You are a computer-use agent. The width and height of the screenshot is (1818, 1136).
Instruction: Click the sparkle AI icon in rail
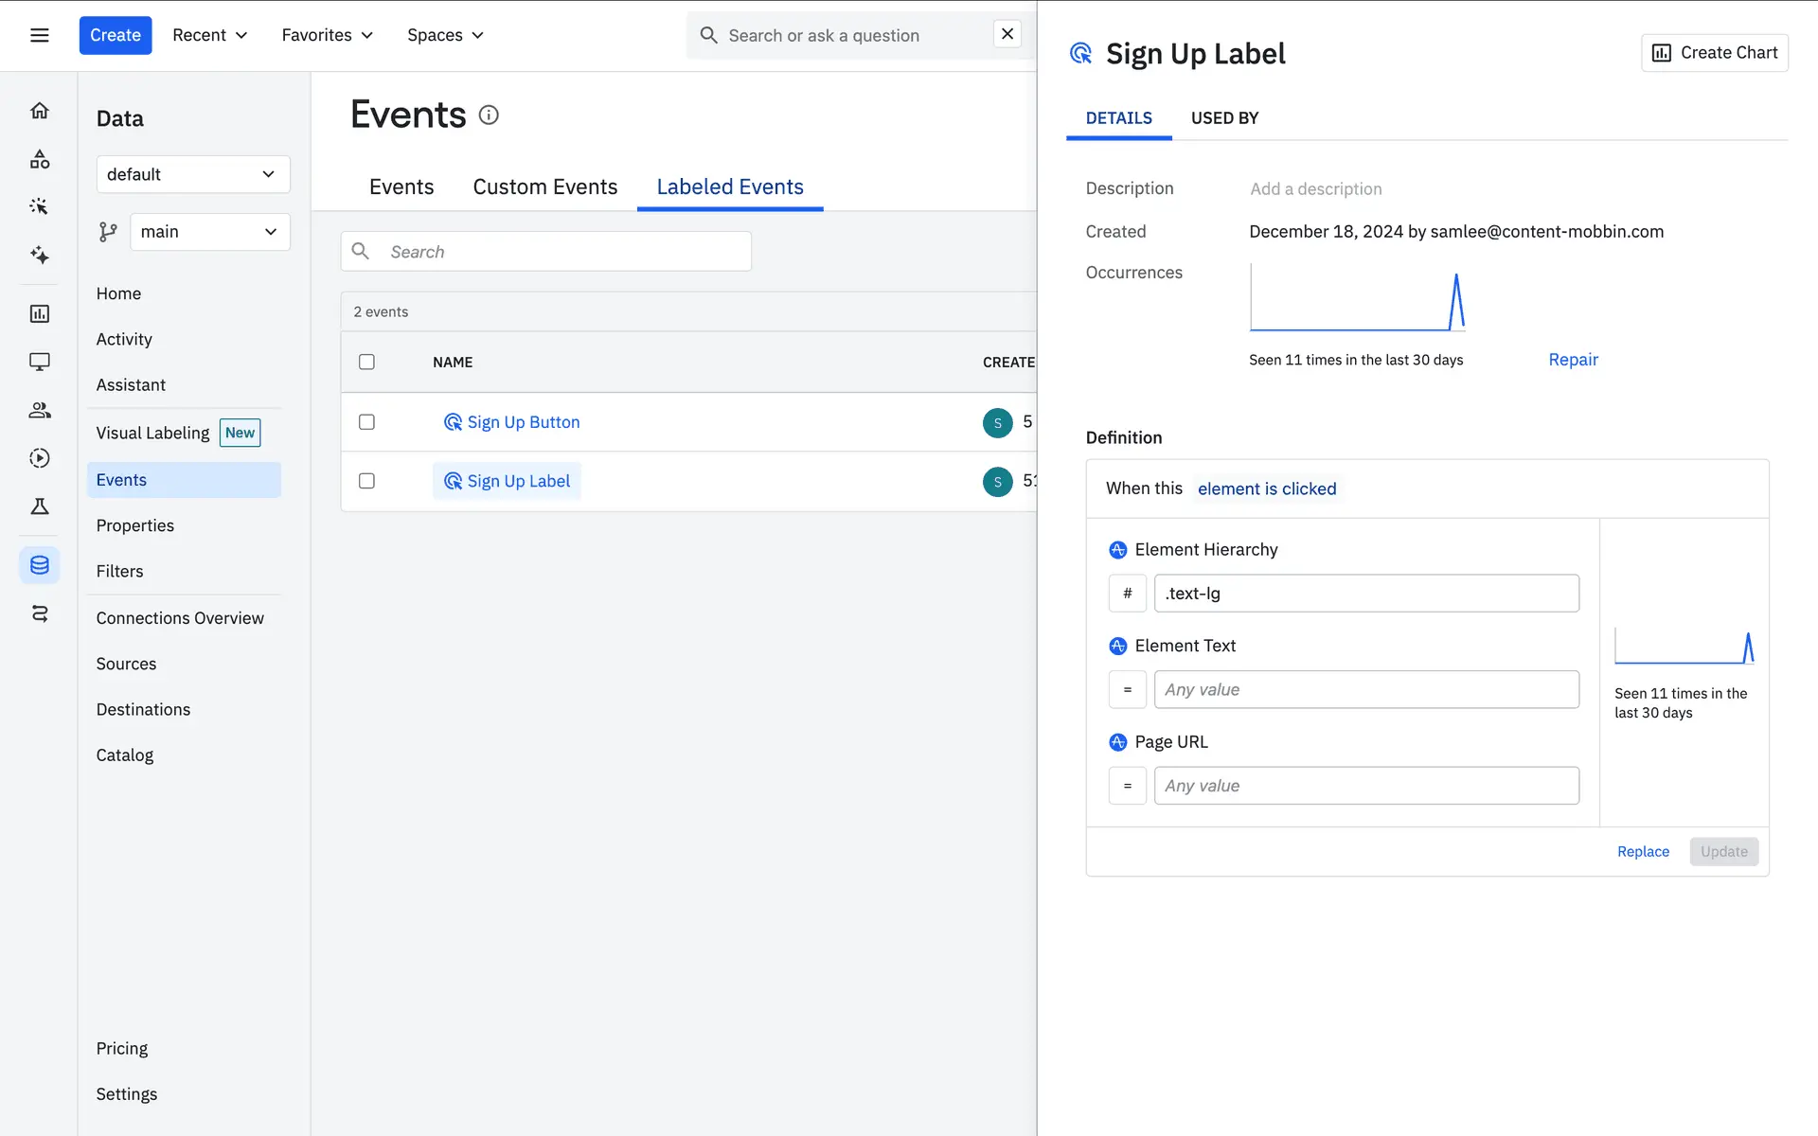pyautogui.click(x=39, y=255)
